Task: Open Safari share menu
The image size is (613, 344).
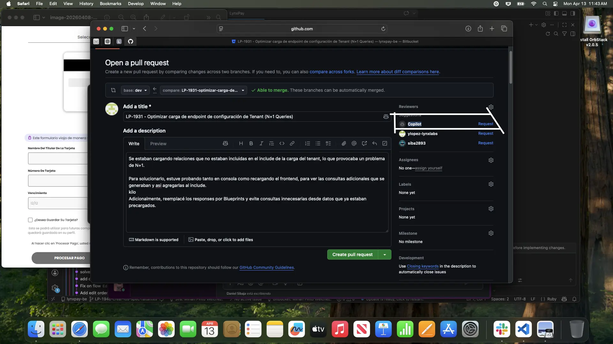Action: (x=480, y=29)
